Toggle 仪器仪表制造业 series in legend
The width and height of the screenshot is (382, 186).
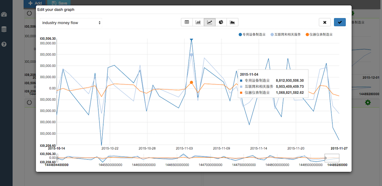click(x=319, y=35)
